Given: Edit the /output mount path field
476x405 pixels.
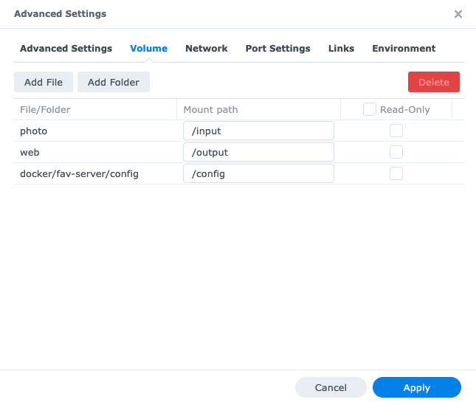Looking at the screenshot, I should click(x=258, y=152).
